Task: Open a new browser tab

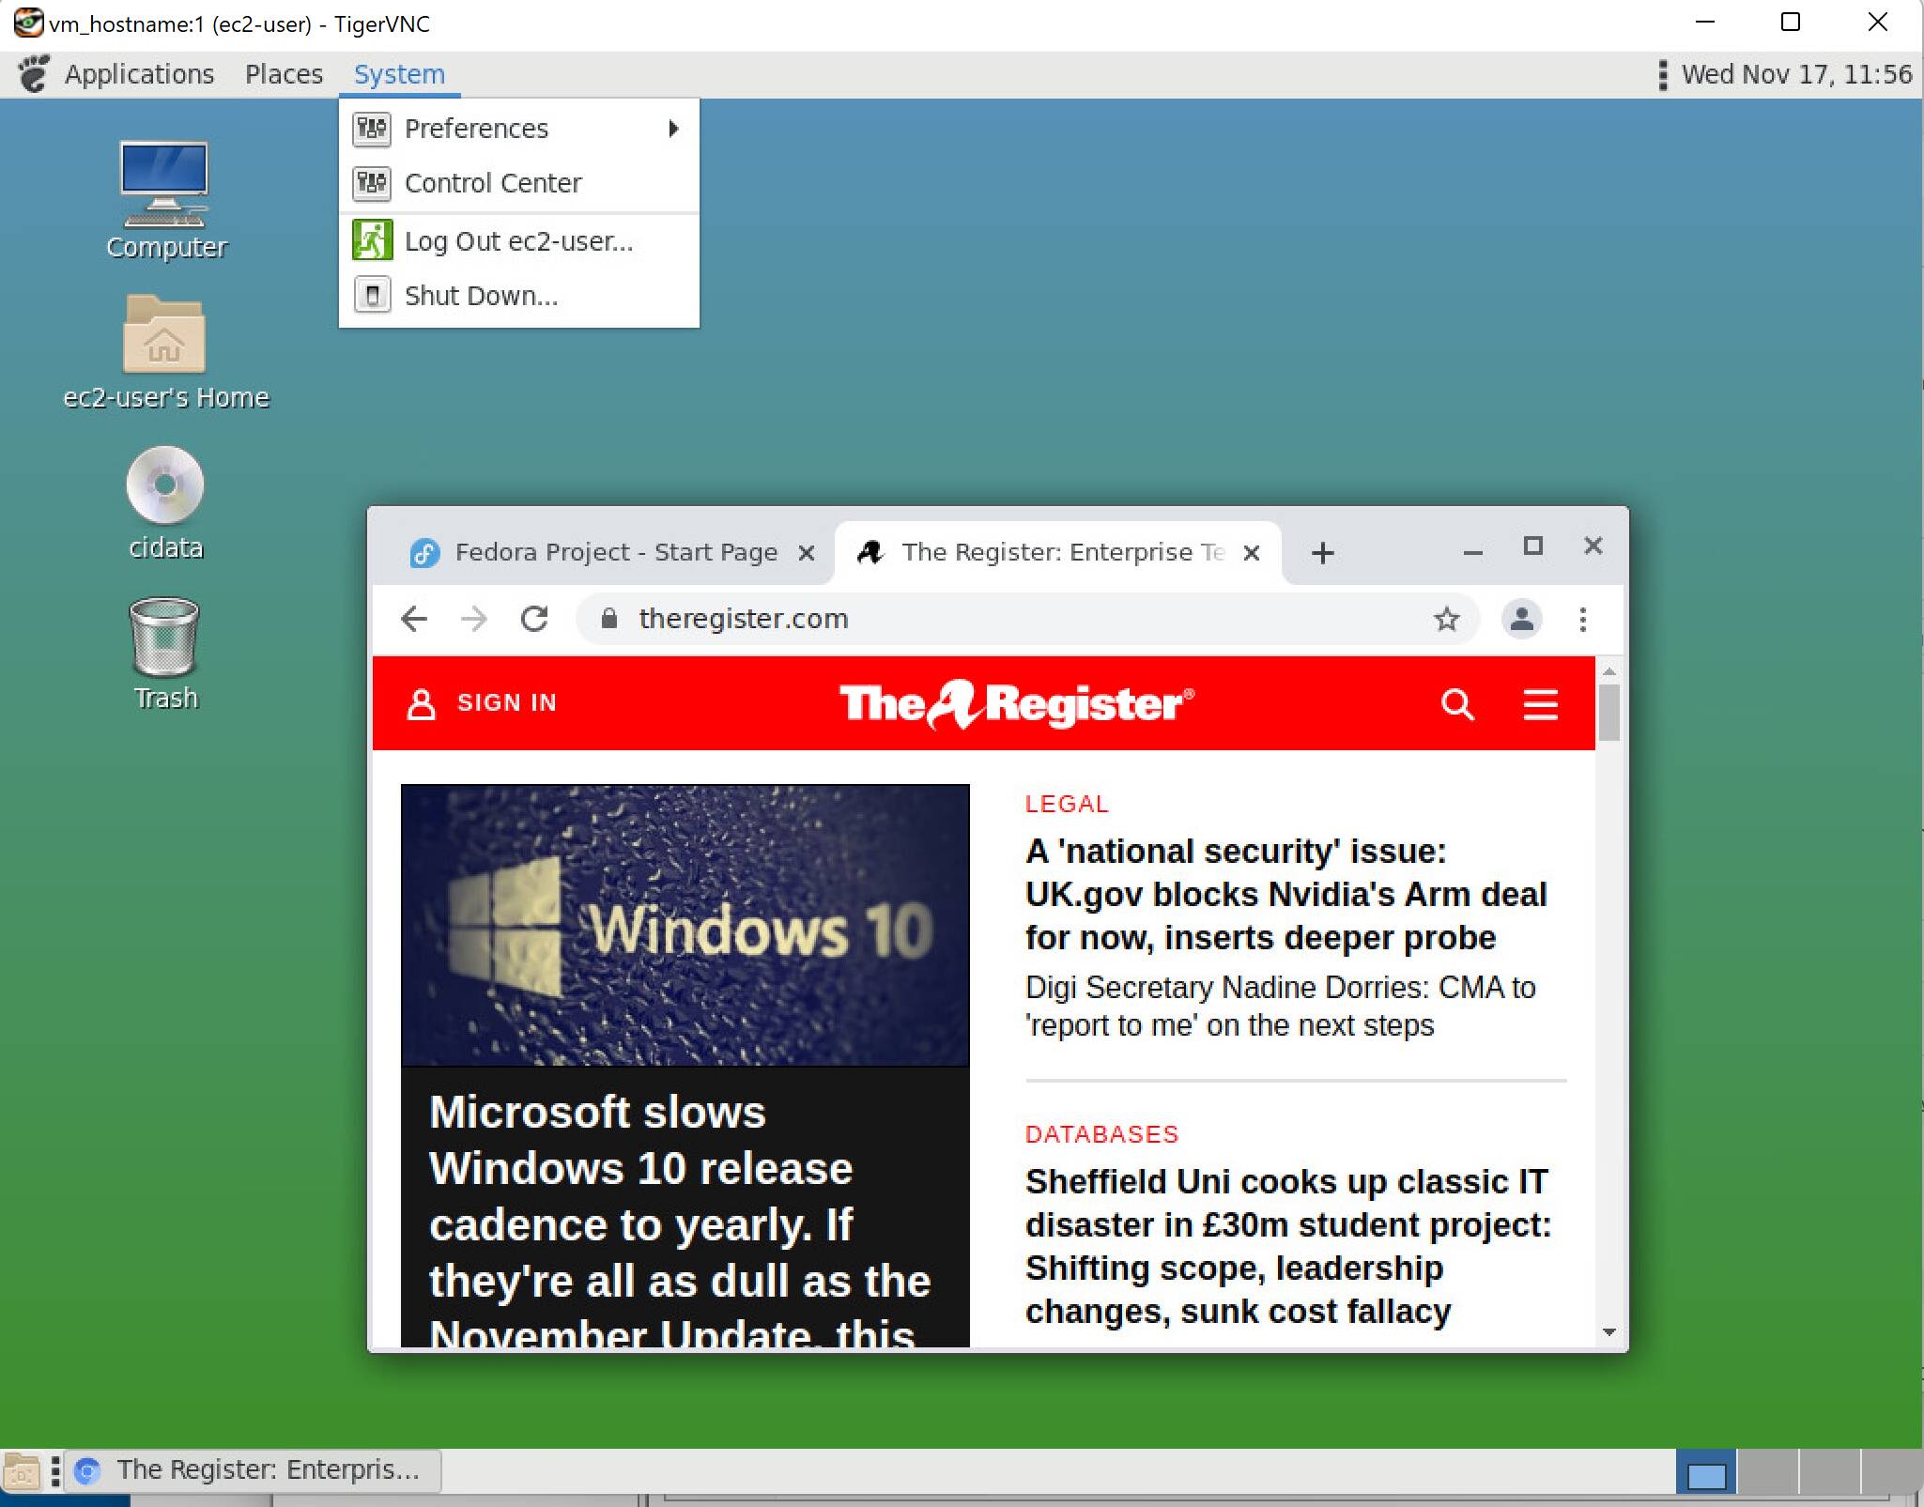Action: [1321, 551]
